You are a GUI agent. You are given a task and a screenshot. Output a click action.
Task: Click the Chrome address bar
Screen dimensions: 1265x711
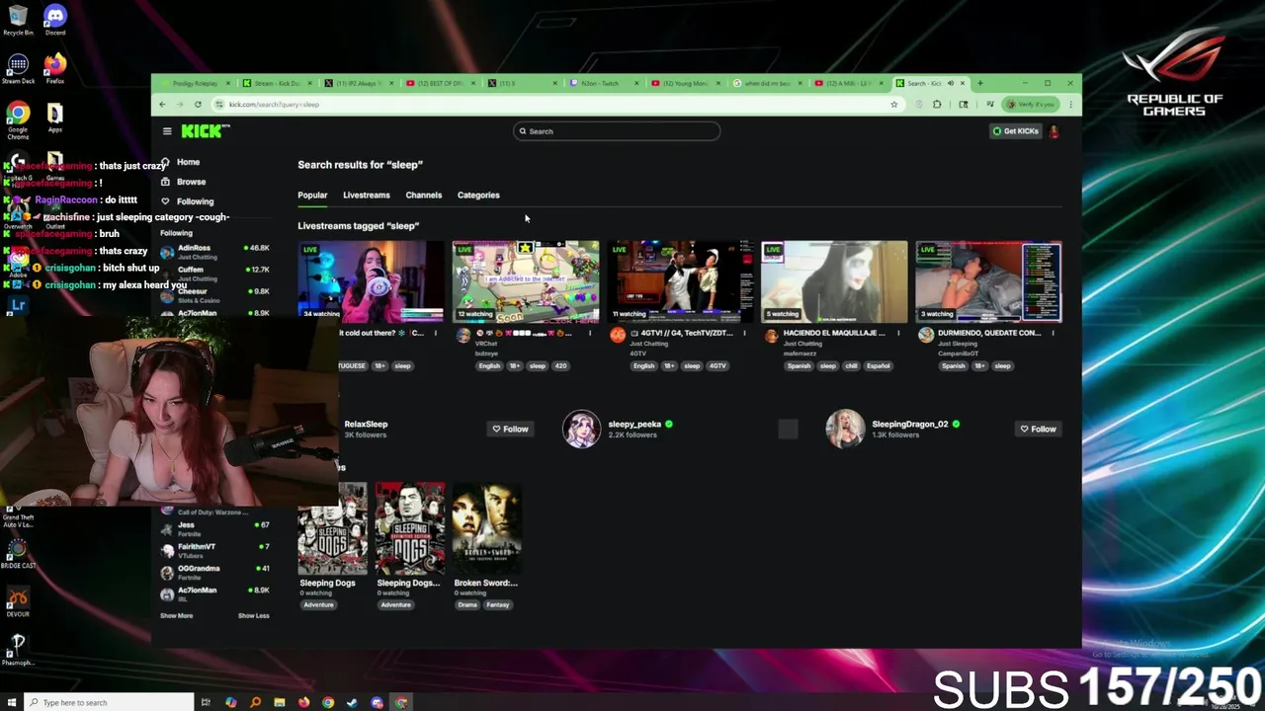pyautogui.click(x=558, y=105)
